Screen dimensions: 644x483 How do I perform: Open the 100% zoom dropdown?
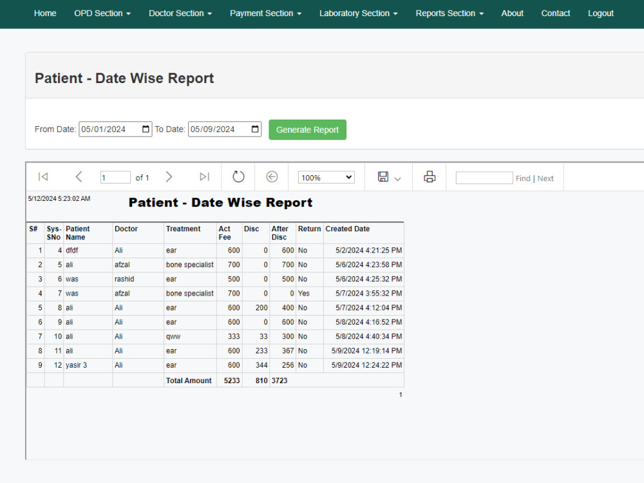click(x=326, y=178)
